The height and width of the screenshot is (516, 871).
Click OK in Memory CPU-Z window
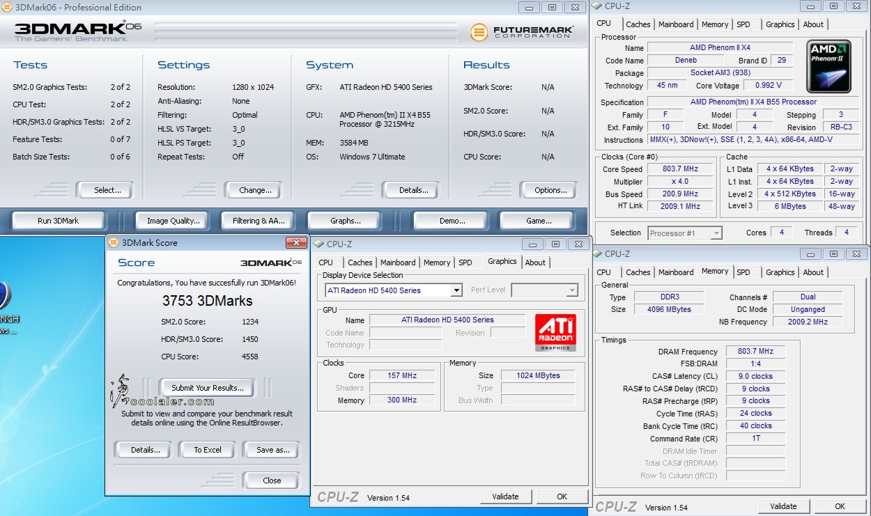[840, 506]
